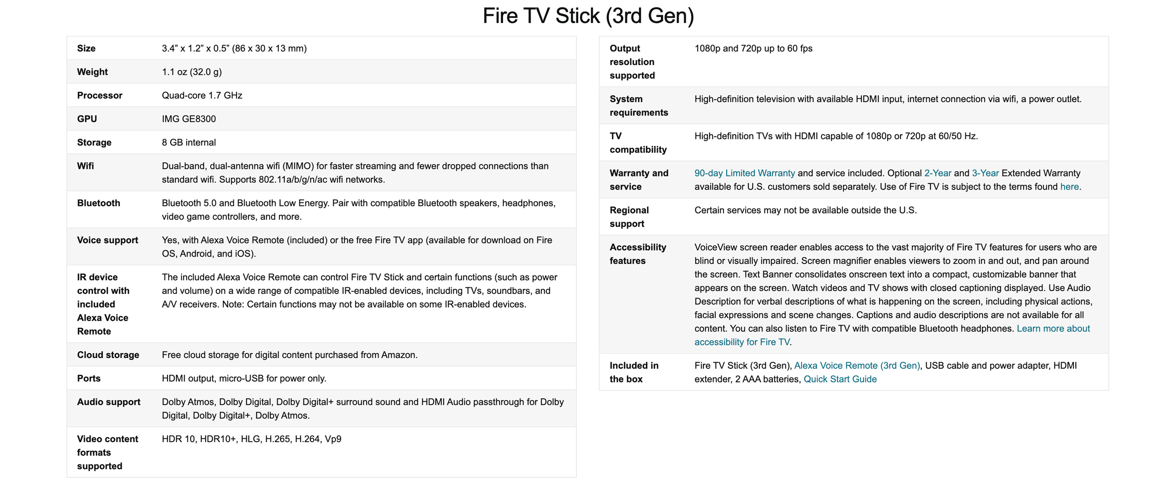Select the Size row label
Viewport: 1176px width, 484px height.
click(86, 48)
